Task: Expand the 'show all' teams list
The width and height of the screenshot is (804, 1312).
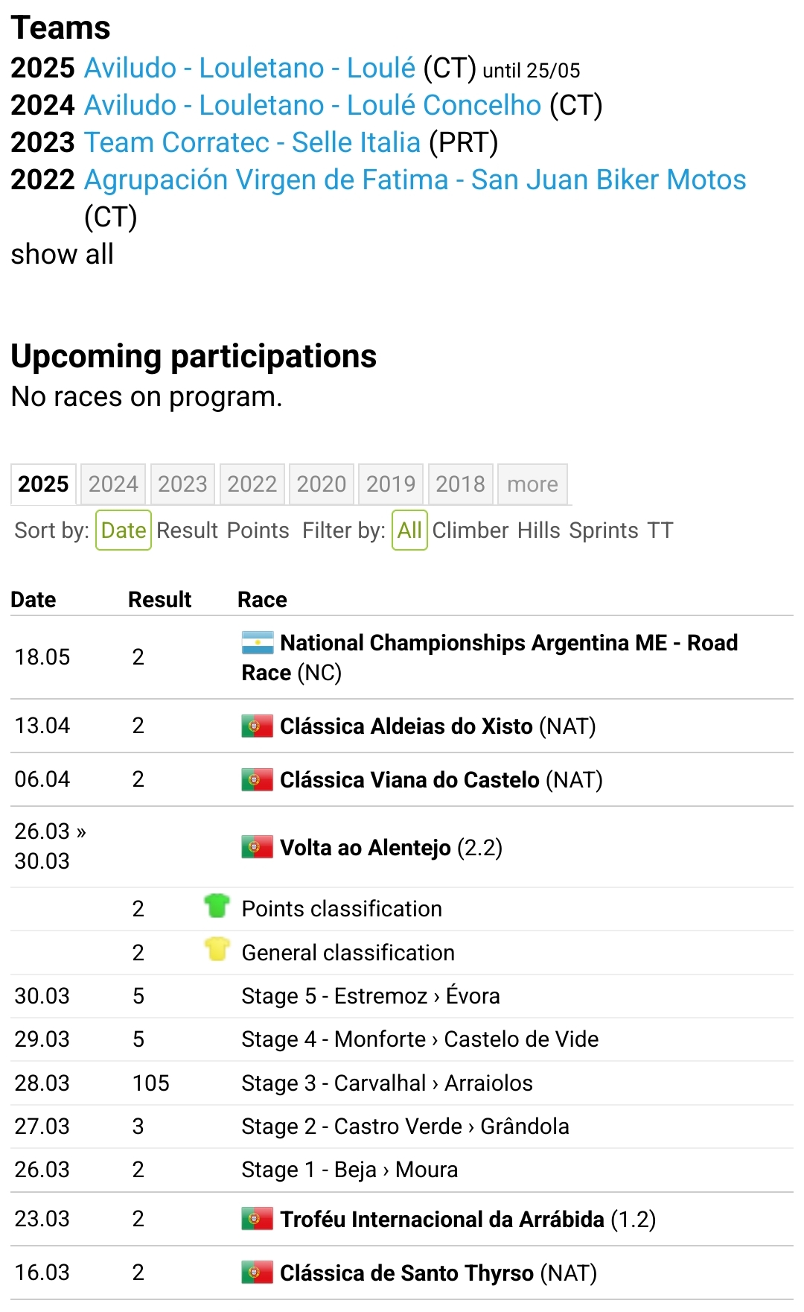Action: (63, 255)
